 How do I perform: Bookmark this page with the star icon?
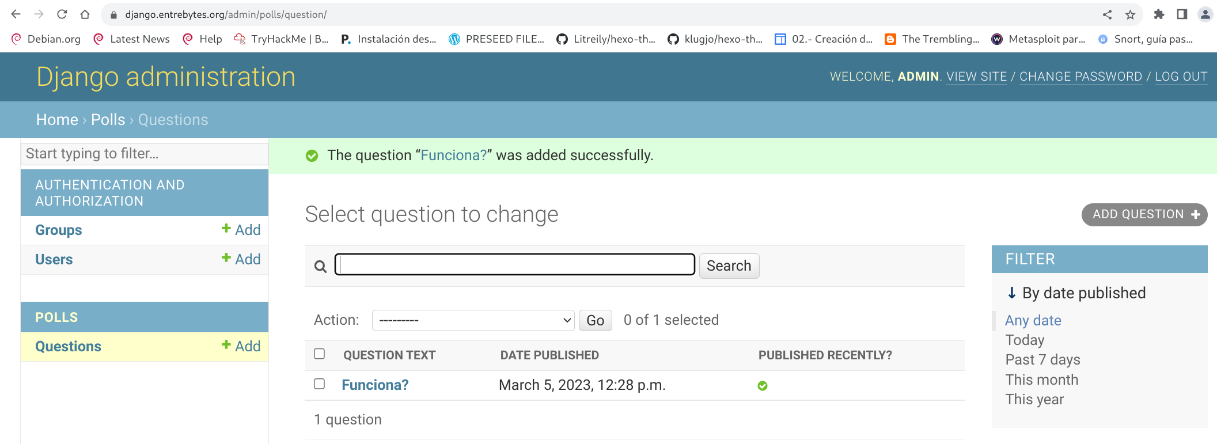pos(1130,14)
